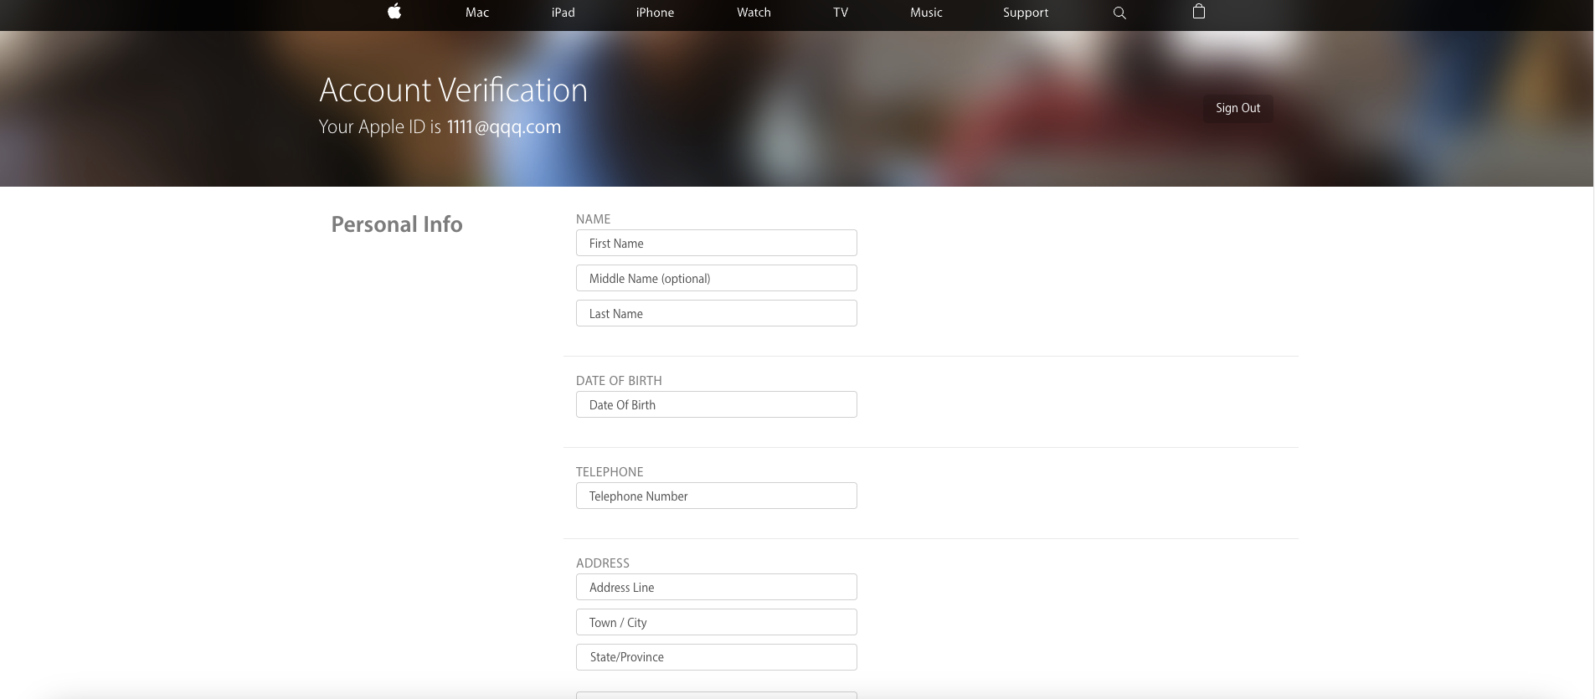The image size is (1595, 699).
Task: Open the Music nav item
Action: click(x=926, y=13)
